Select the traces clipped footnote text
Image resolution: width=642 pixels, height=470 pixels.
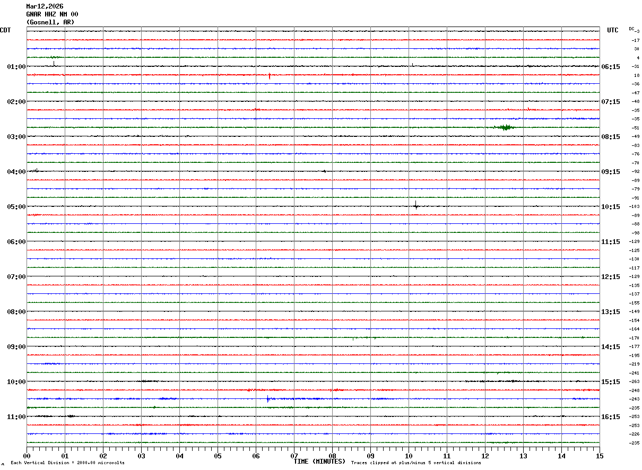(x=416, y=463)
